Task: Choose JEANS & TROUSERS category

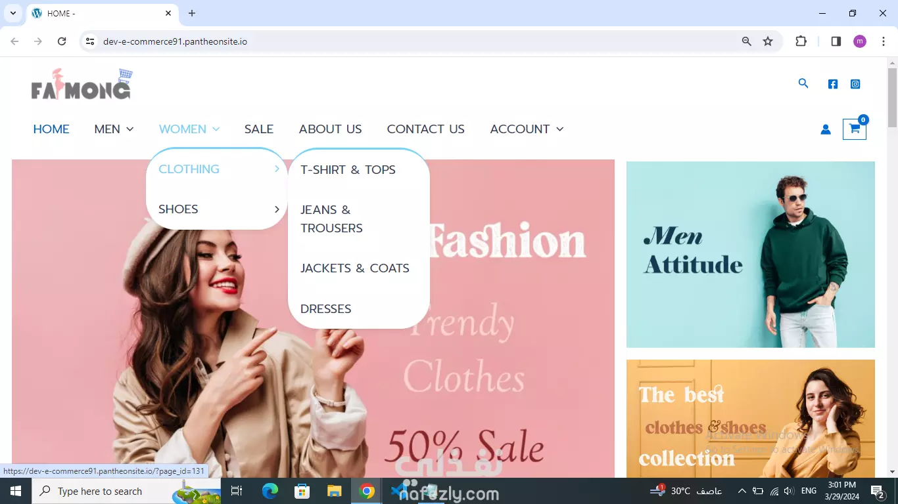Action: click(331, 219)
